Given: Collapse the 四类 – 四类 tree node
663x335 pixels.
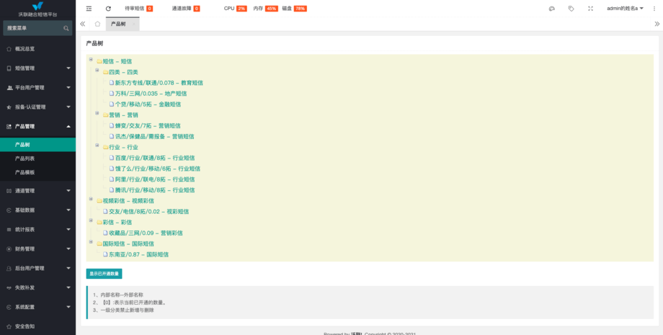Looking at the screenshot, I should click(x=97, y=70).
